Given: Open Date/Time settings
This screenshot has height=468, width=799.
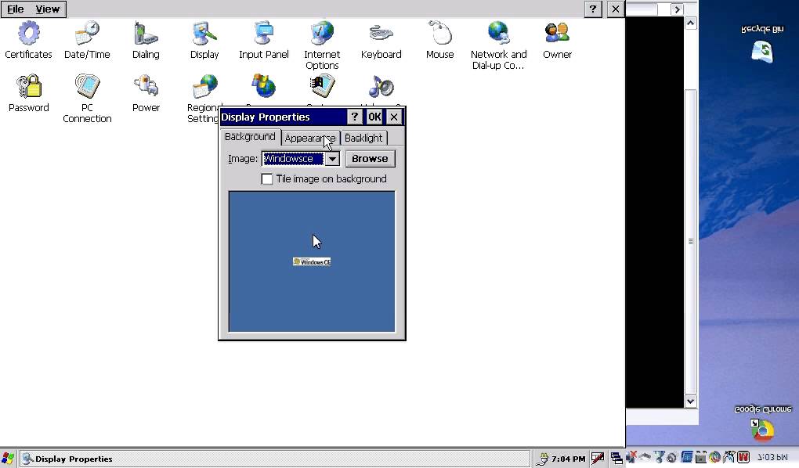Looking at the screenshot, I should 87,35.
